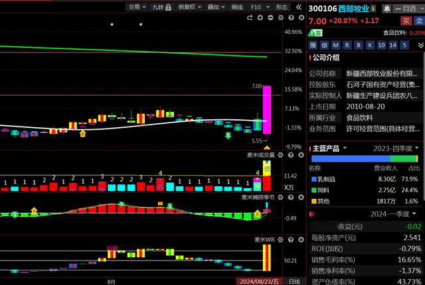
Task: Click the green S sell marker under candles
Action: pyautogui.click(x=228, y=135)
